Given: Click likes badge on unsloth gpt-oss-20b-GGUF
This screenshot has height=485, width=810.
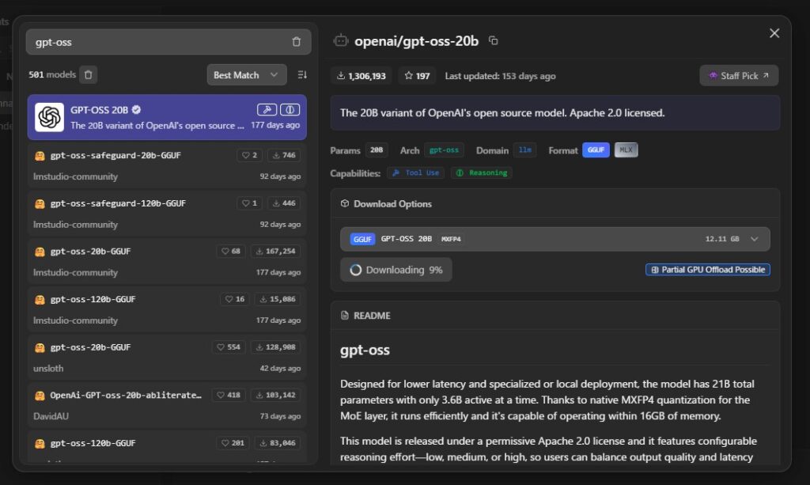Looking at the screenshot, I should [229, 347].
